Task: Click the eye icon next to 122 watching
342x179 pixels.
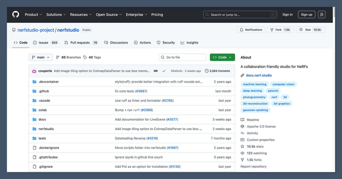Action: click(x=242, y=153)
